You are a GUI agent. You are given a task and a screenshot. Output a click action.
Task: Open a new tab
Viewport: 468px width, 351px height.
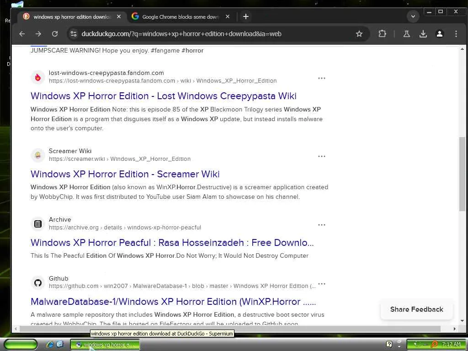click(x=245, y=17)
